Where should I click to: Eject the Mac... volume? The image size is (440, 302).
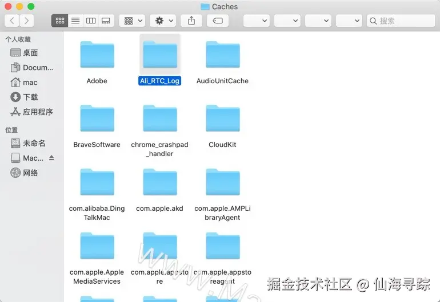pyautogui.click(x=51, y=158)
